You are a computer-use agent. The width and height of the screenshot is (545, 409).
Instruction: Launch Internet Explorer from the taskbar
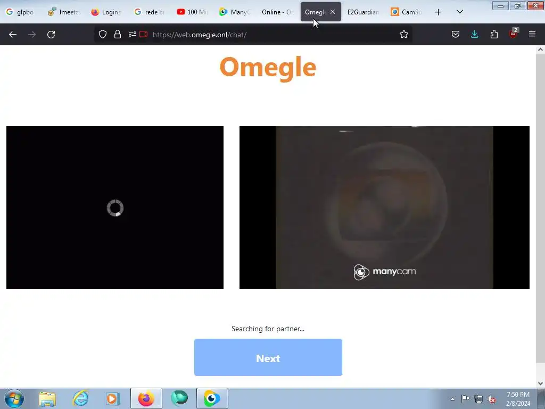pos(80,398)
